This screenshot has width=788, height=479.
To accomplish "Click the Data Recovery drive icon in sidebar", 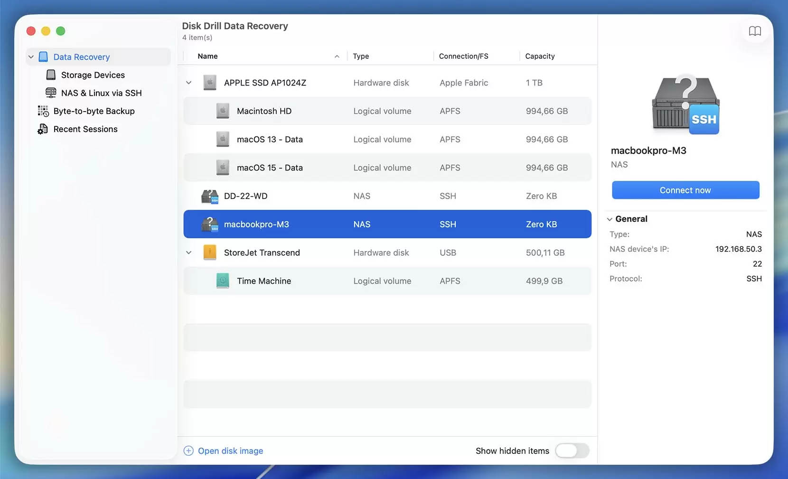I will point(43,57).
